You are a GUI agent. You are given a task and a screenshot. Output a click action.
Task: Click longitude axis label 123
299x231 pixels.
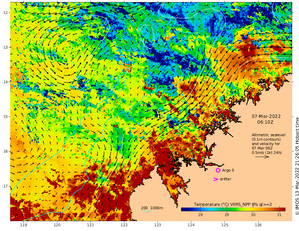click(158, 225)
